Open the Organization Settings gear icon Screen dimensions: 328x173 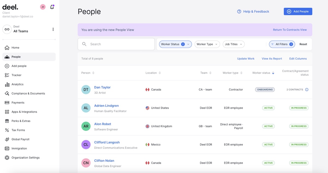pos(7,158)
